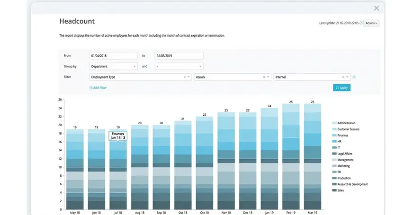The image size is (412, 215).
Task: Toggle the Sales legend entry
Action: [340, 190]
